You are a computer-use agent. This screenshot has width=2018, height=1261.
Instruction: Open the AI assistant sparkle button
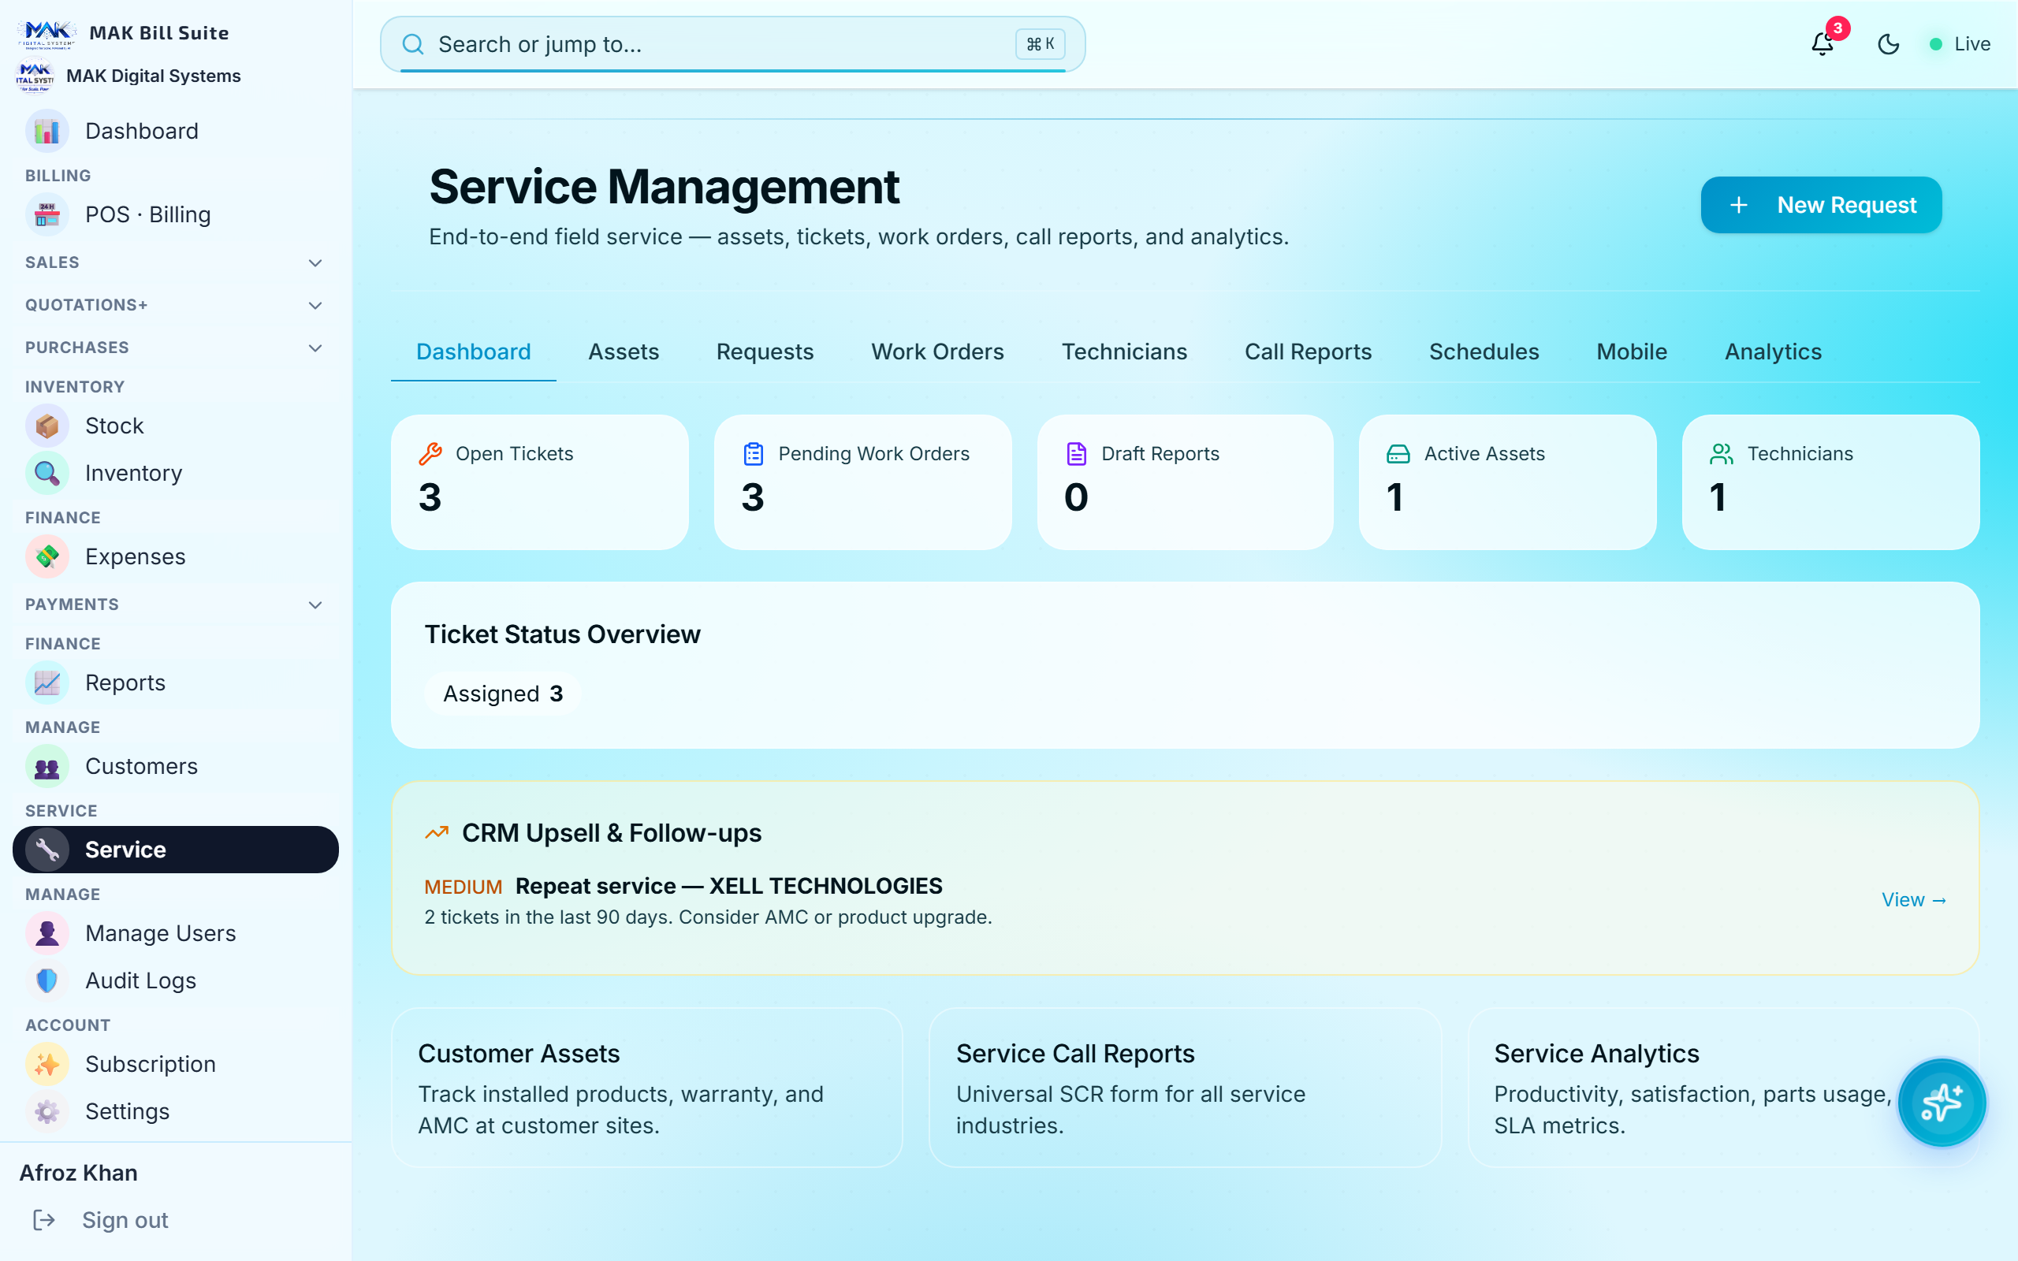click(x=1942, y=1103)
